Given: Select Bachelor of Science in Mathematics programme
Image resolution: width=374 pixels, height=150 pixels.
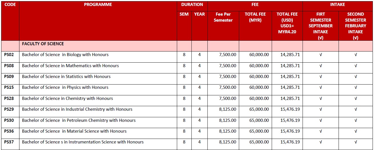Looking at the screenshot, I should tap(70, 66).
